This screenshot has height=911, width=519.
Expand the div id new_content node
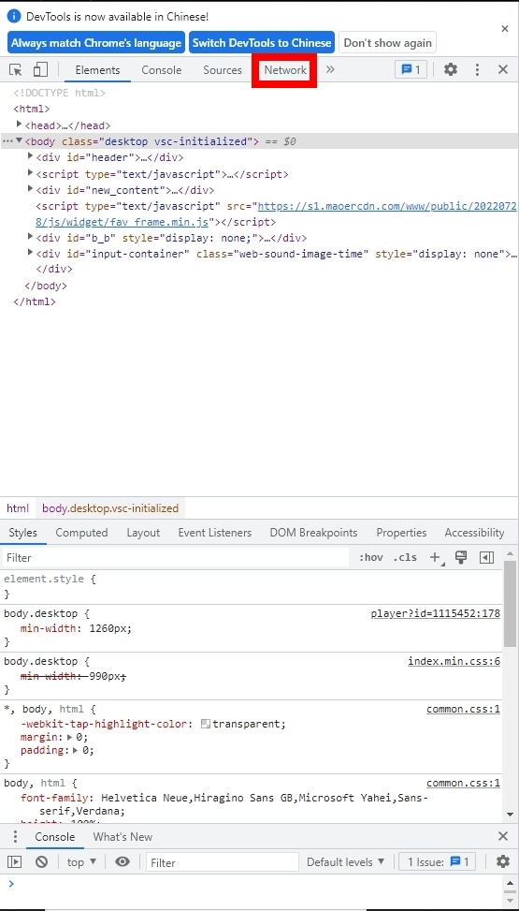30,189
